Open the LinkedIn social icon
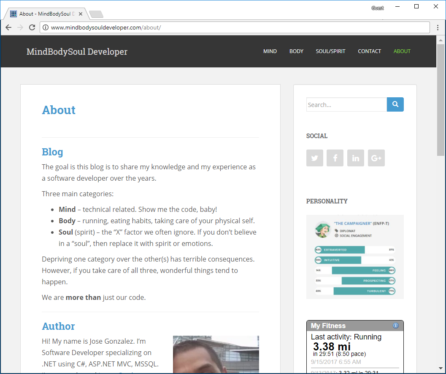 [356, 158]
